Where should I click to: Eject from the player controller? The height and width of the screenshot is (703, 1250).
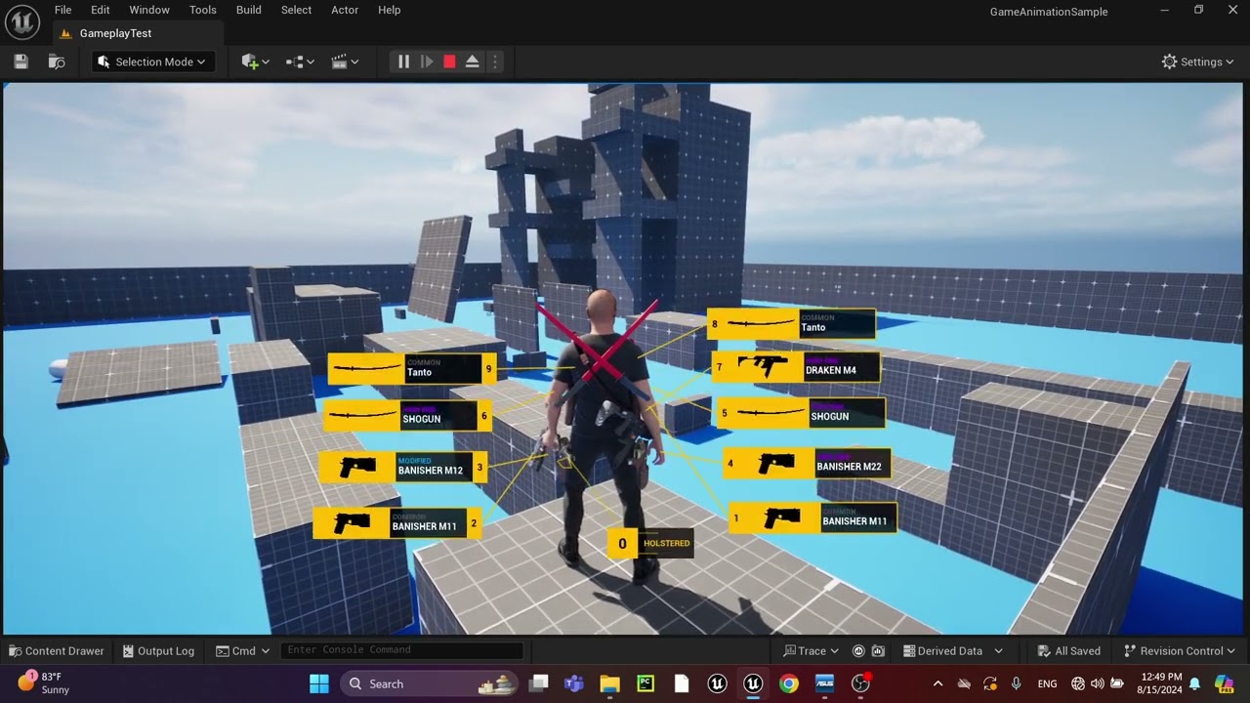473,62
